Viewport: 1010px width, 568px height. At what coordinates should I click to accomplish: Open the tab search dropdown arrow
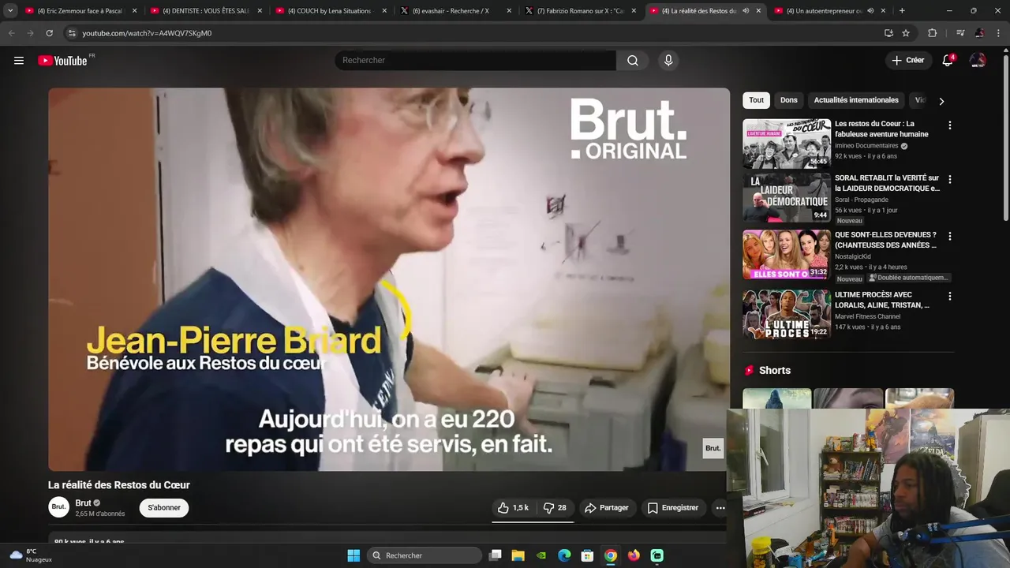pyautogui.click(x=9, y=11)
